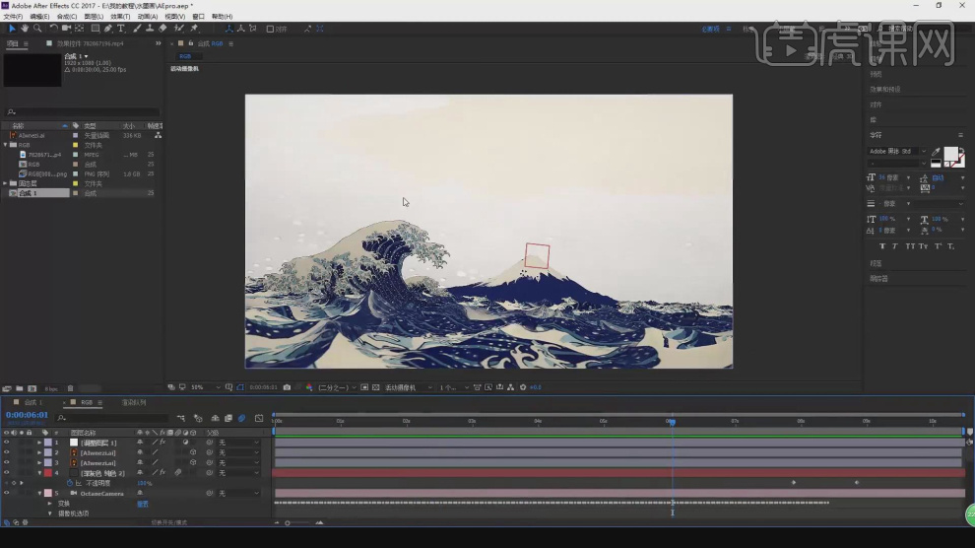The image size is (975, 548).
Task: Toggle the Motion Blur switch in timeline
Action: 242,419
